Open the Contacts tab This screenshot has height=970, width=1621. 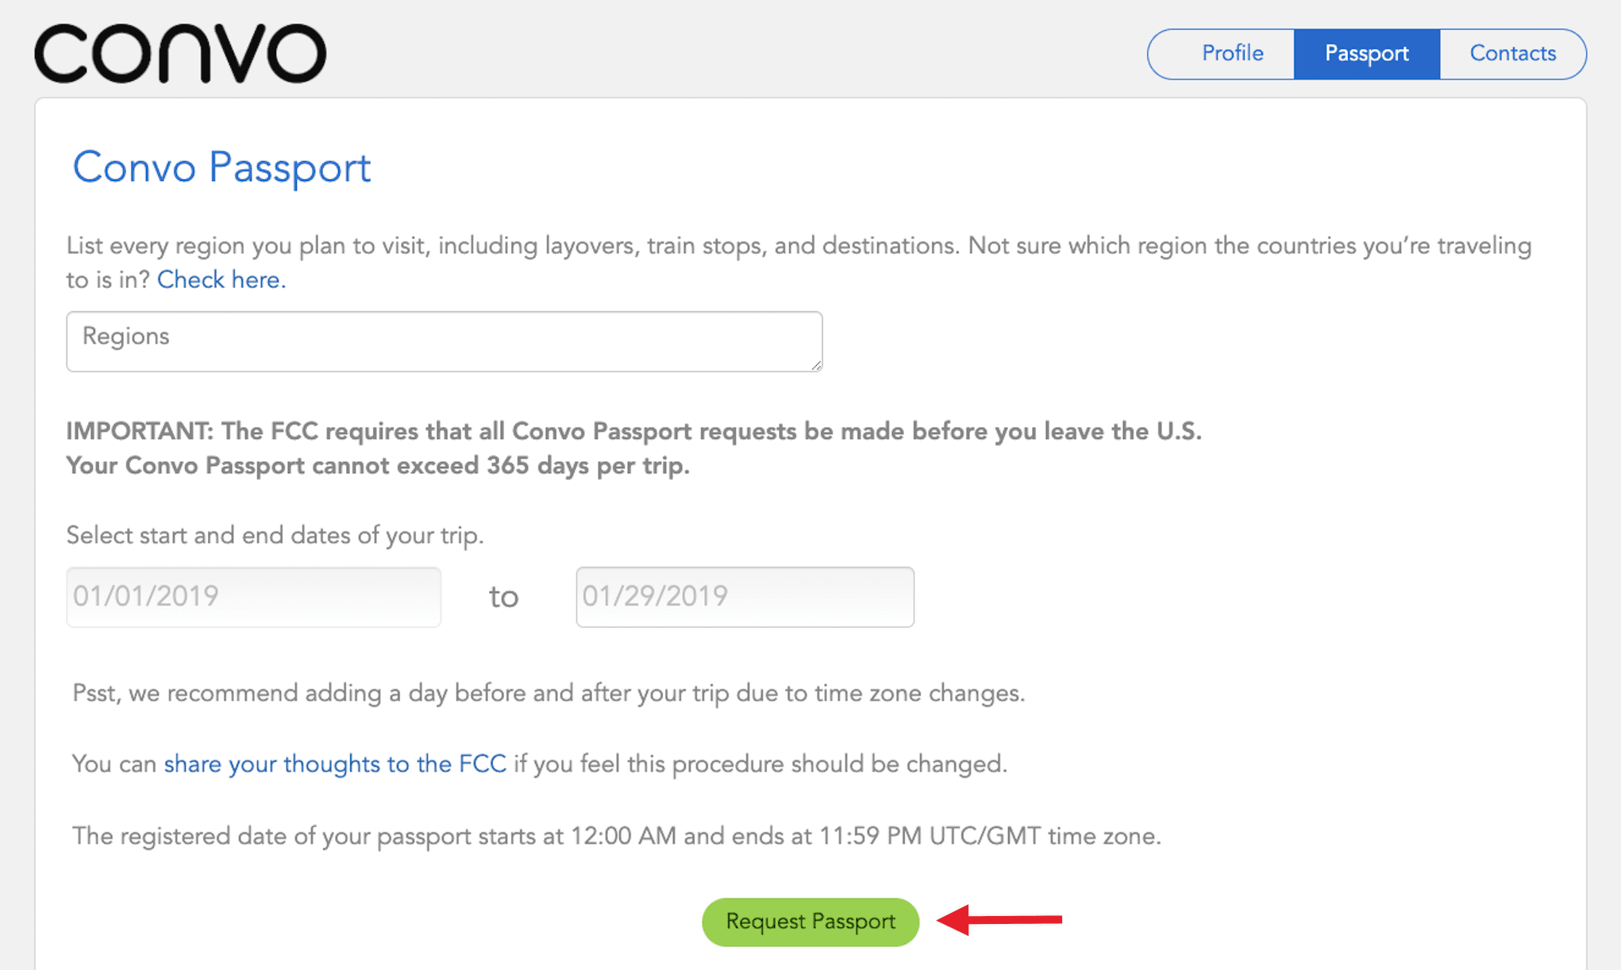[1512, 53]
